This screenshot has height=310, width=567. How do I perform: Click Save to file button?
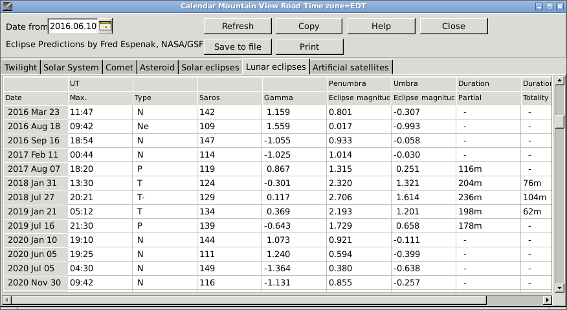pos(238,46)
